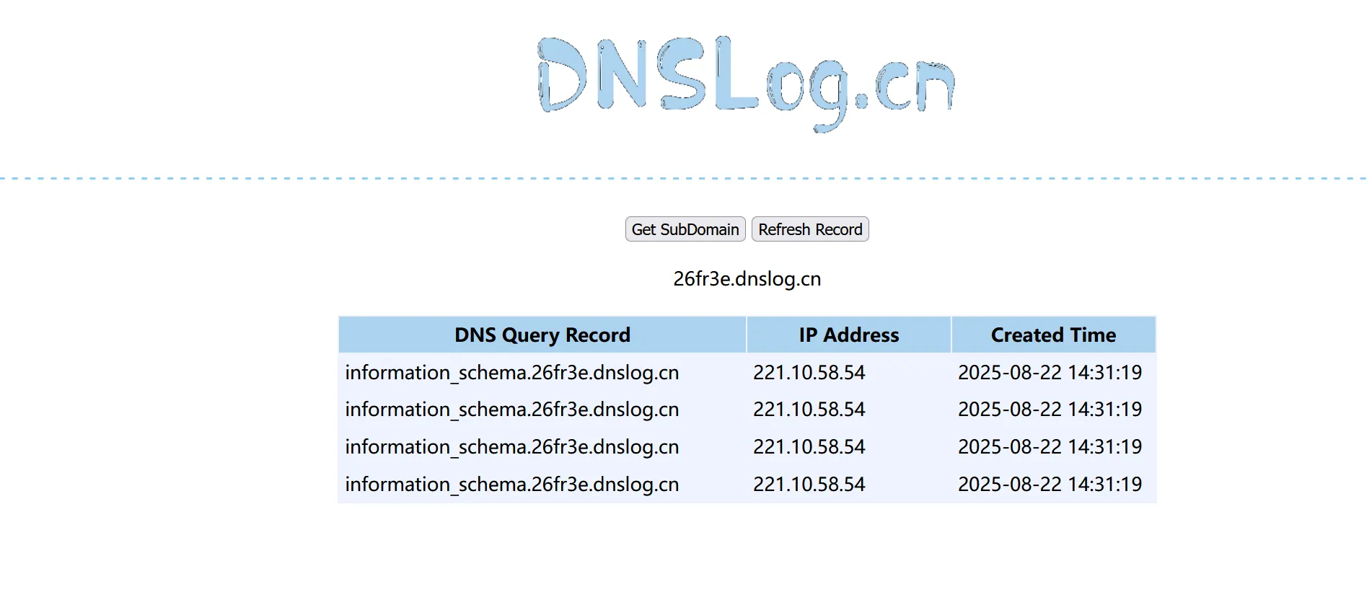Click the Created Time column header
Viewport: 1372px width, 592px height.
(x=1052, y=335)
